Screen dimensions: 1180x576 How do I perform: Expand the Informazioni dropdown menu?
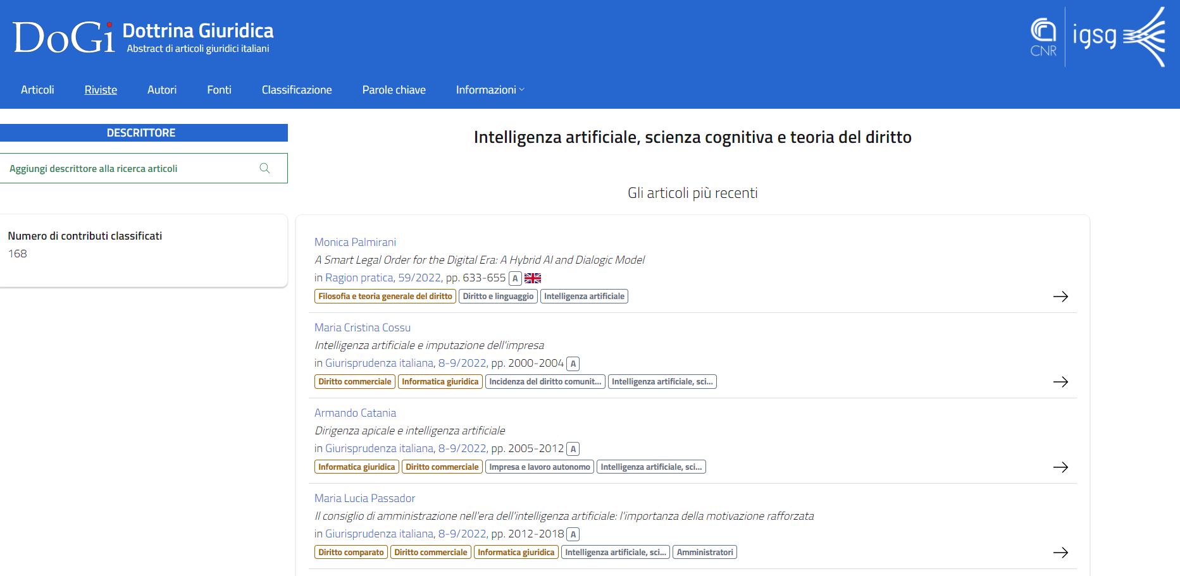pyautogui.click(x=490, y=89)
